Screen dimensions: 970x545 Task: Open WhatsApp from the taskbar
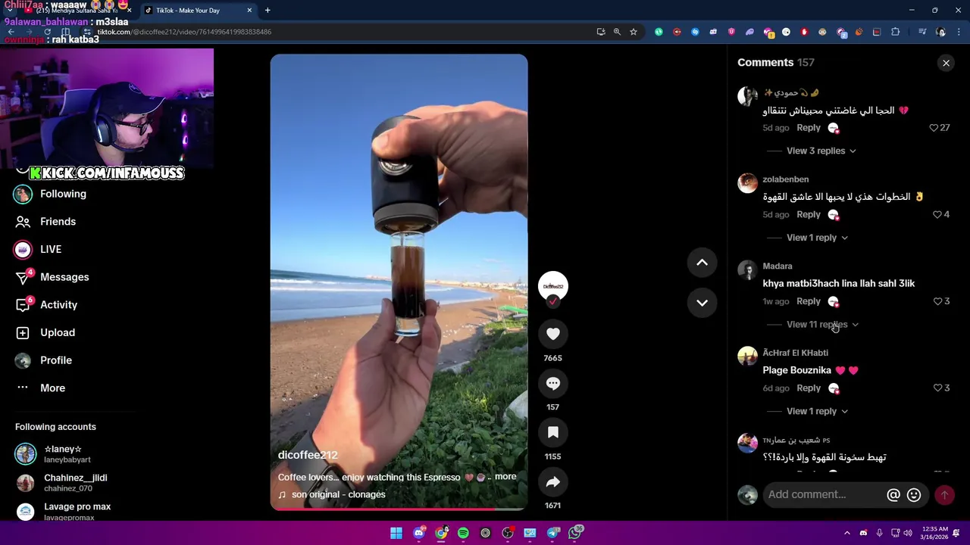tap(576, 533)
